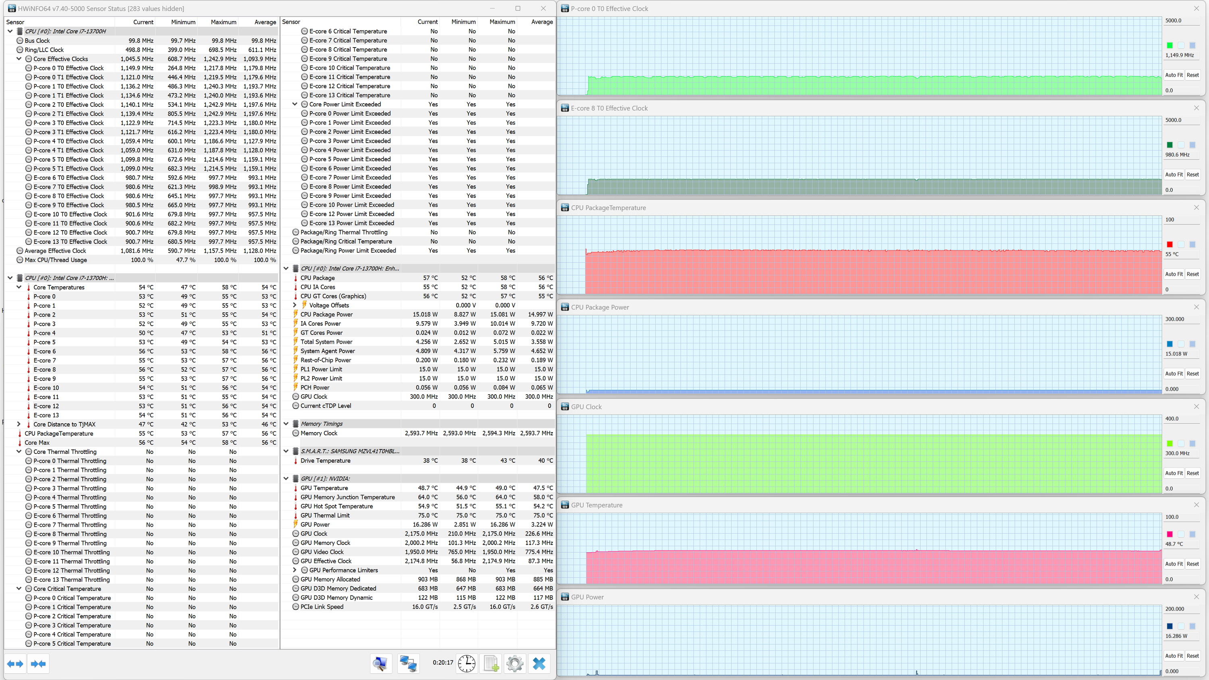The width and height of the screenshot is (1209, 680).
Task: Collapse the Core Effective Clocks group
Action: coord(19,59)
